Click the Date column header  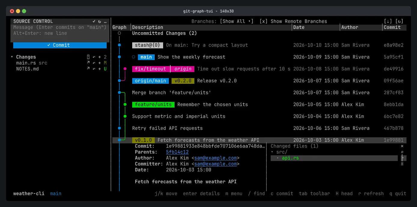coord(299,27)
